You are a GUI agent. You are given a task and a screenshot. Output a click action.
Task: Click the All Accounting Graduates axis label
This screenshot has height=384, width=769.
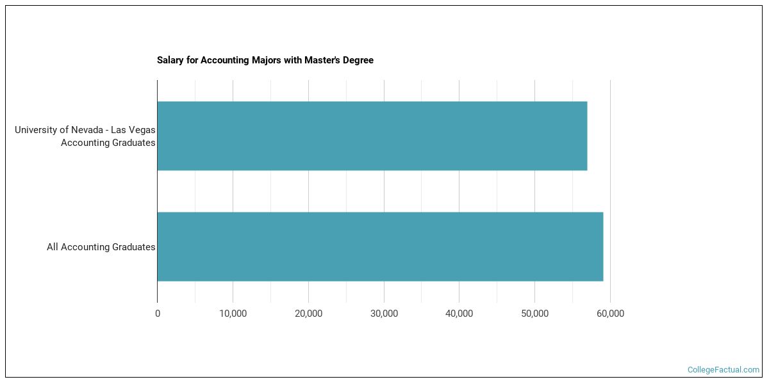(x=100, y=246)
